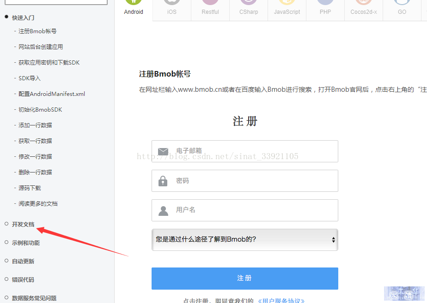Open the JavaScript tab
Image resolution: width=427 pixels, height=303 pixels.
(287, 10)
